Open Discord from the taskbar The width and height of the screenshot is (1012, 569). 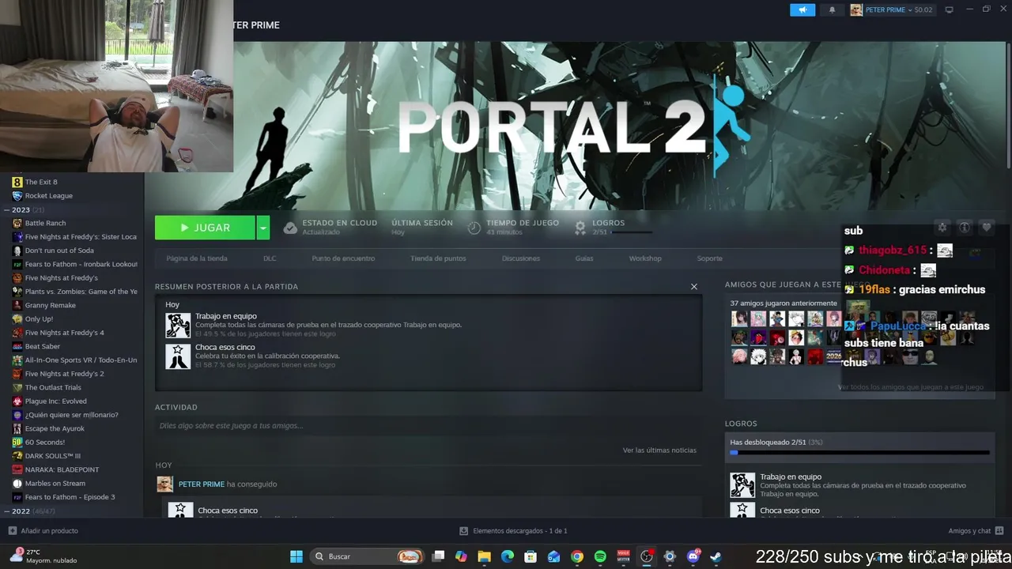(693, 556)
